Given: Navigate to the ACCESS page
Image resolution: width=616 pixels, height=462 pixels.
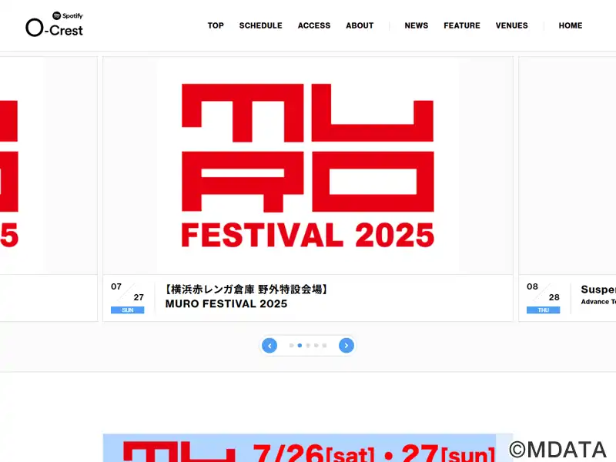Looking at the screenshot, I should [x=314, y=25].
